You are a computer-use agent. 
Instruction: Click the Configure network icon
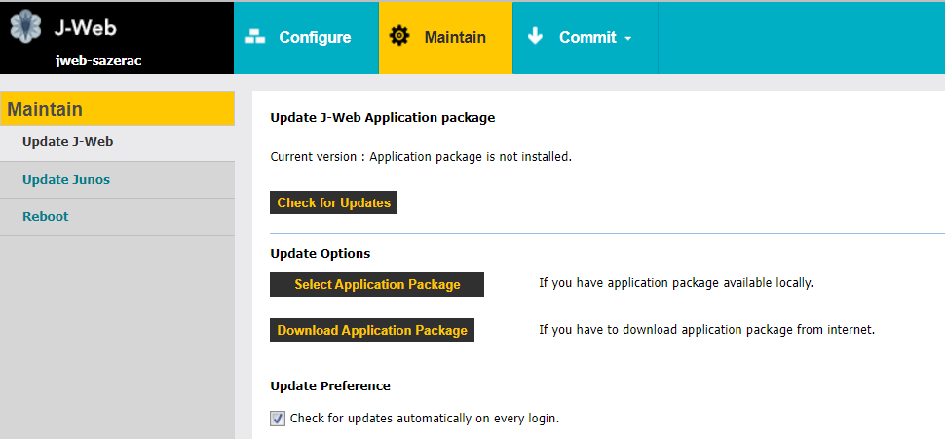tap(255, 37)
